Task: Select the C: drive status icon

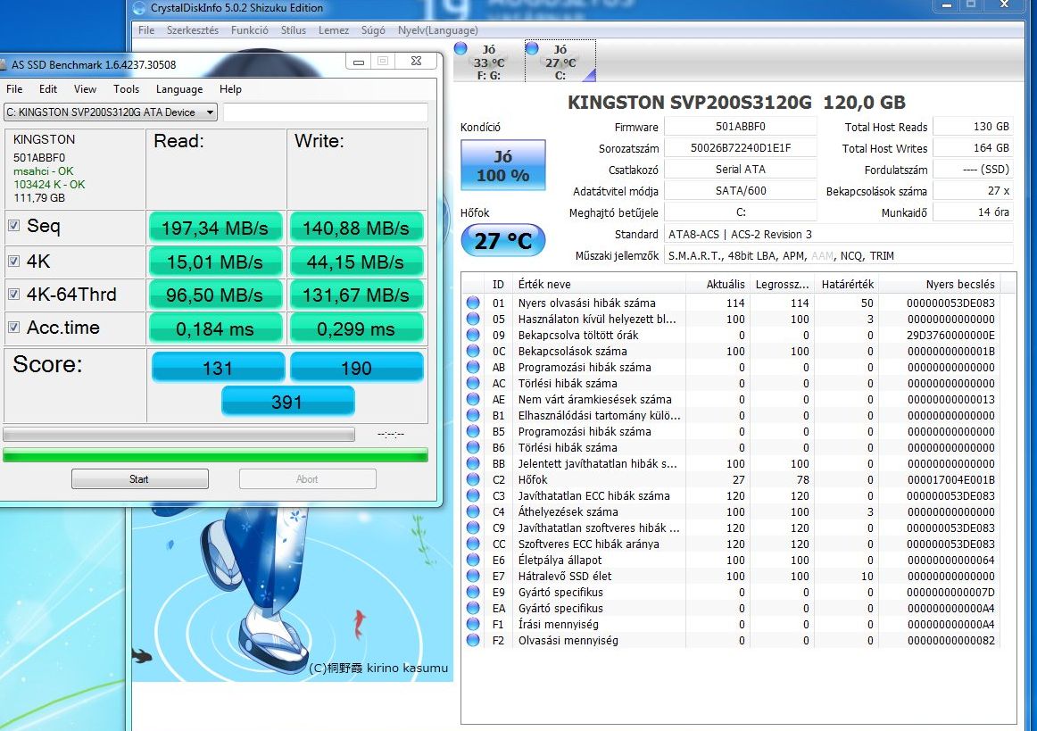Action: point(532,48)
